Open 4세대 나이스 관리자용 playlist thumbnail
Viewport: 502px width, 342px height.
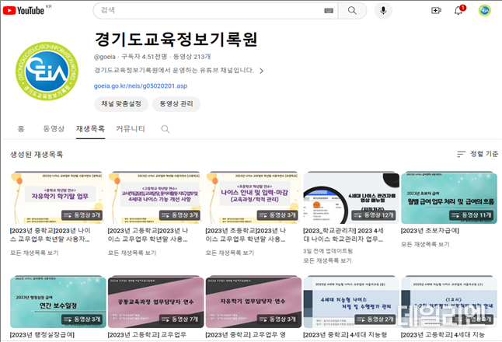[351, 197]
